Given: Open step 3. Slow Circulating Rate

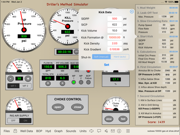Looking at the screenshot, I should click(x=152, y=21).
